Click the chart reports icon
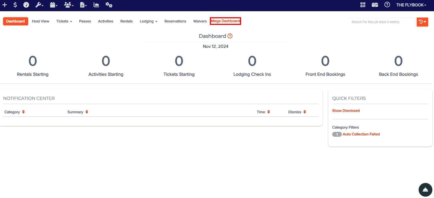The image size is (434, 198). [x=96, y=5]
